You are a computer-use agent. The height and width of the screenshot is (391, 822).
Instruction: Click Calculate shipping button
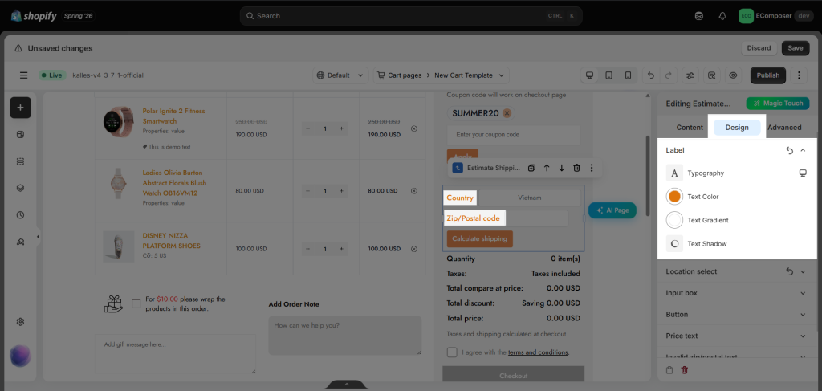480,239
